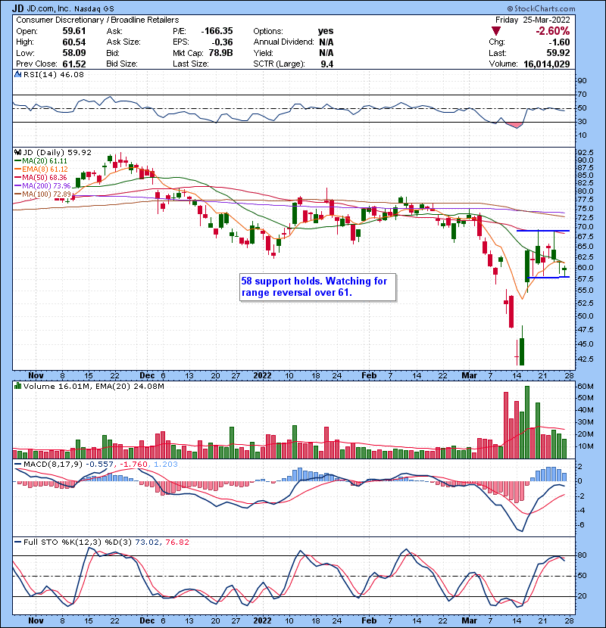Click the 92.5 price axis label
The width and height of the screenshot is (606, 628).
click(x=585, y=153)
